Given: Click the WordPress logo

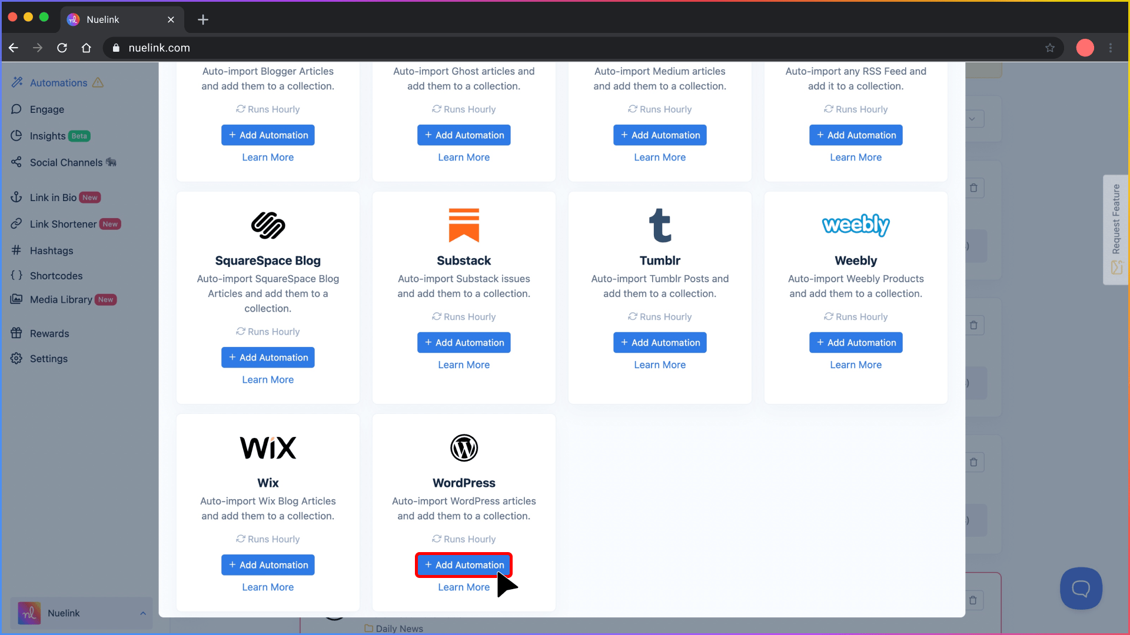Looking at the screenshot, I should coord(464,447).
